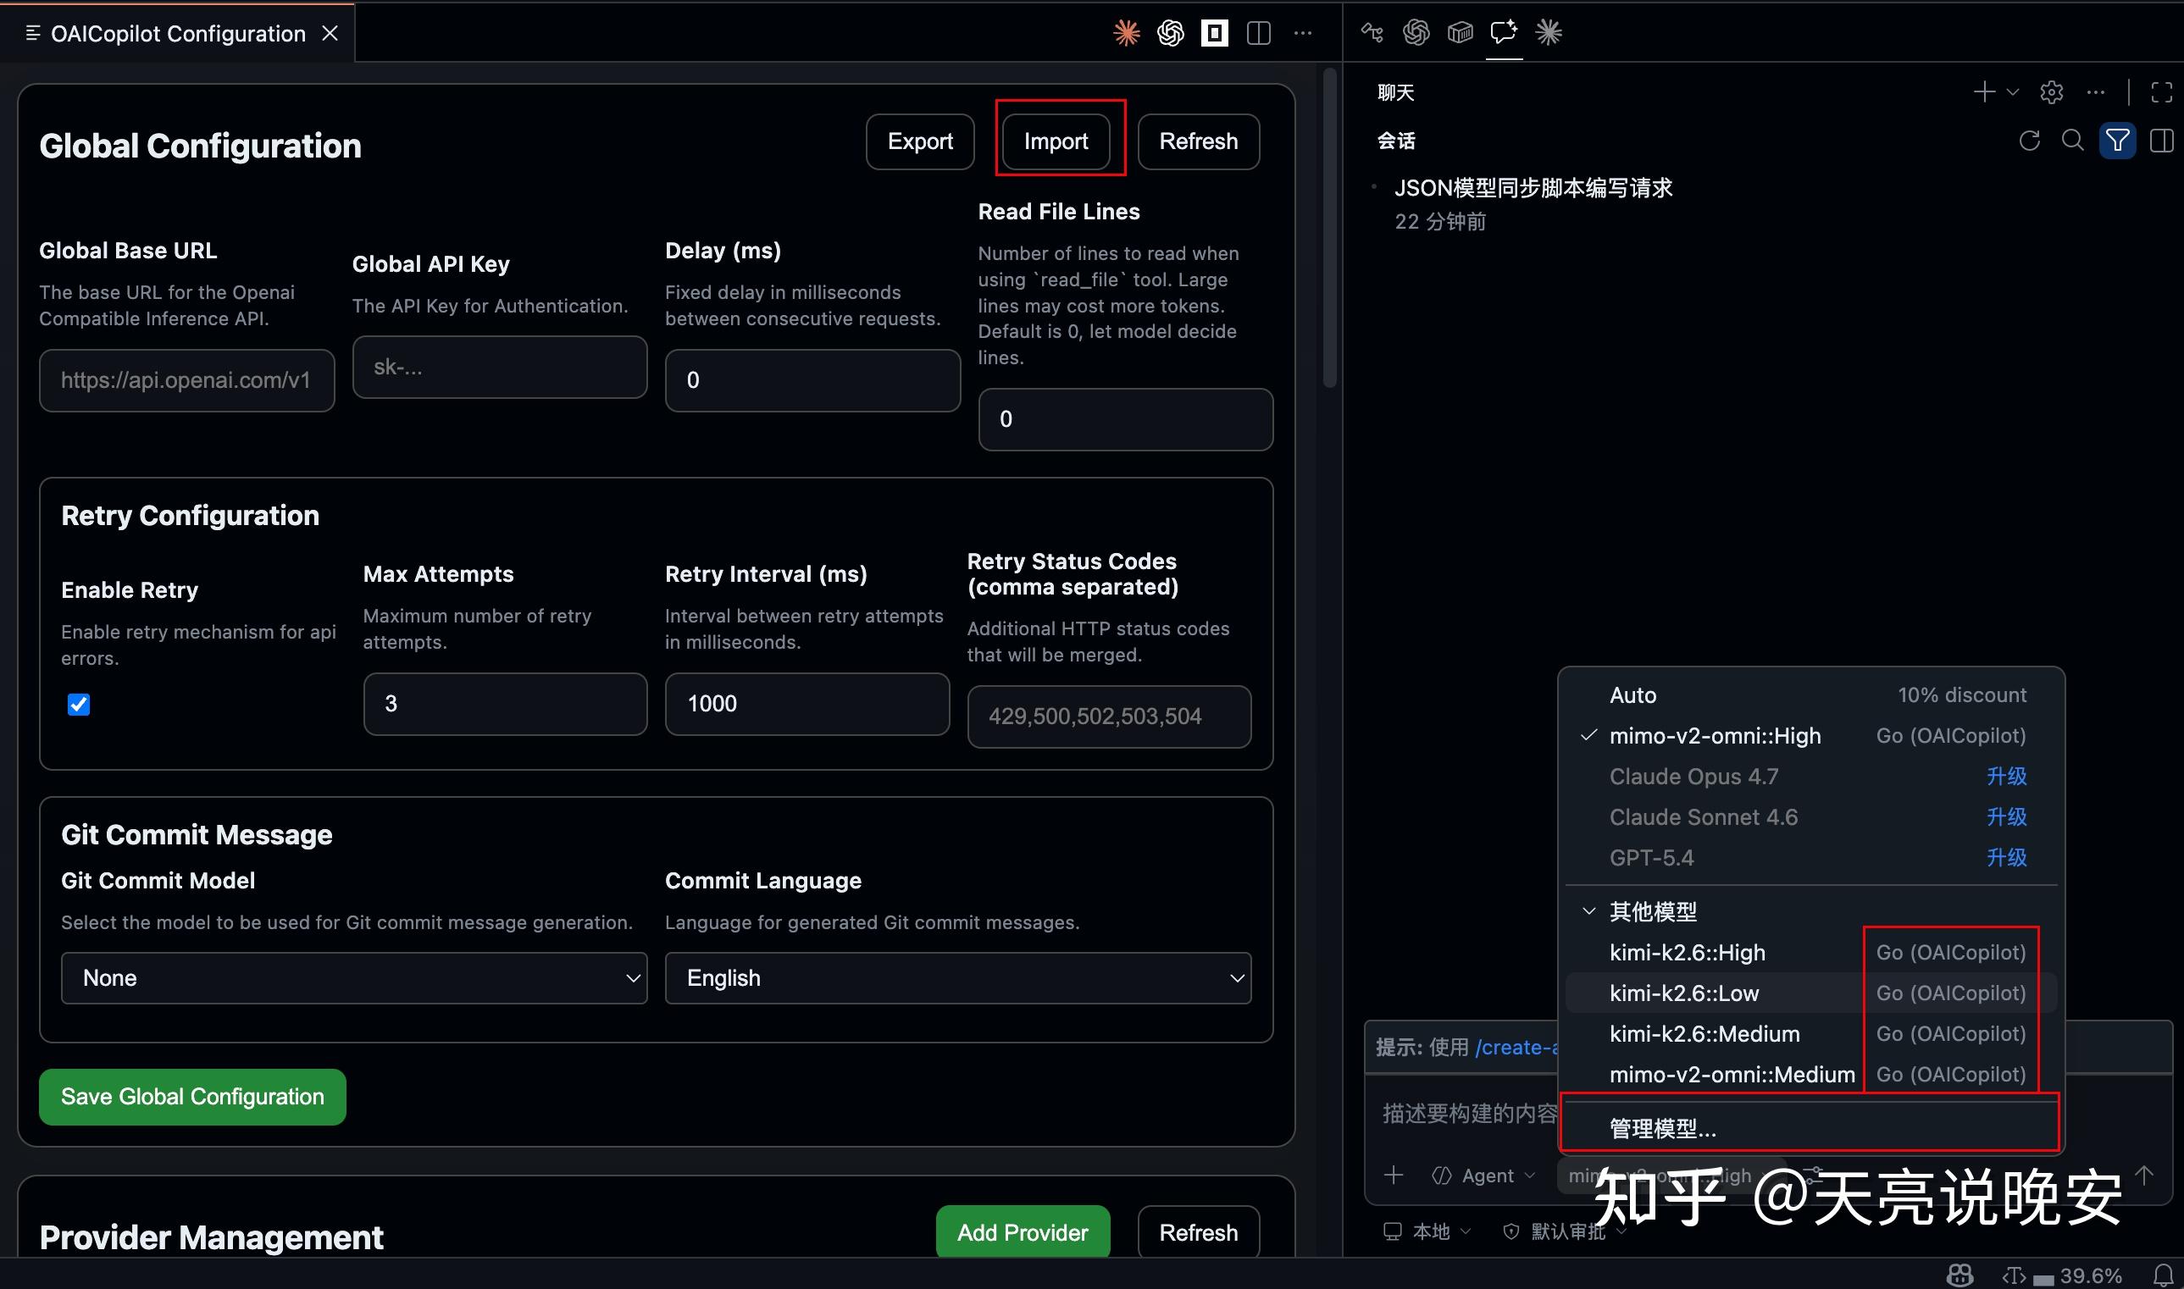Close the OAICopilot Configuration tab
Viewport: 2184px width, 1289px height.
(x=330, y=33)
